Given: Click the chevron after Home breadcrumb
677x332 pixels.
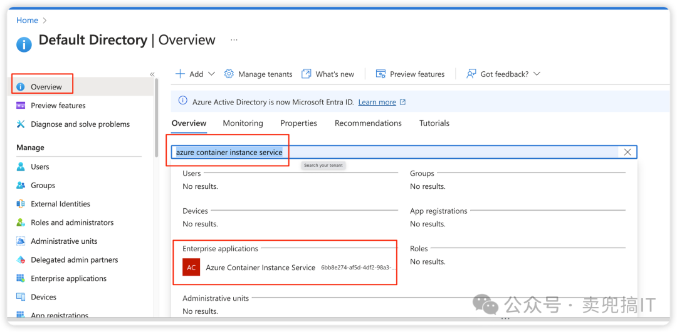Looking at the screenshot, I should pyautogui.click(x=45, y=20).
